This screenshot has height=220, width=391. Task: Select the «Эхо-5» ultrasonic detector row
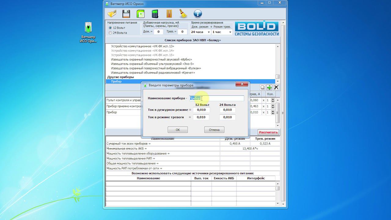(x=153, y=64)
